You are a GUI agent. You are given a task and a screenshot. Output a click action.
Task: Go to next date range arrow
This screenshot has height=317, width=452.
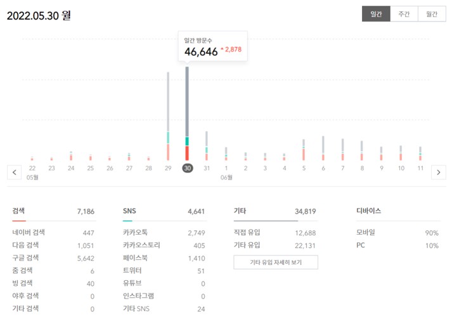pyautogui.click(x=439, y=172)
